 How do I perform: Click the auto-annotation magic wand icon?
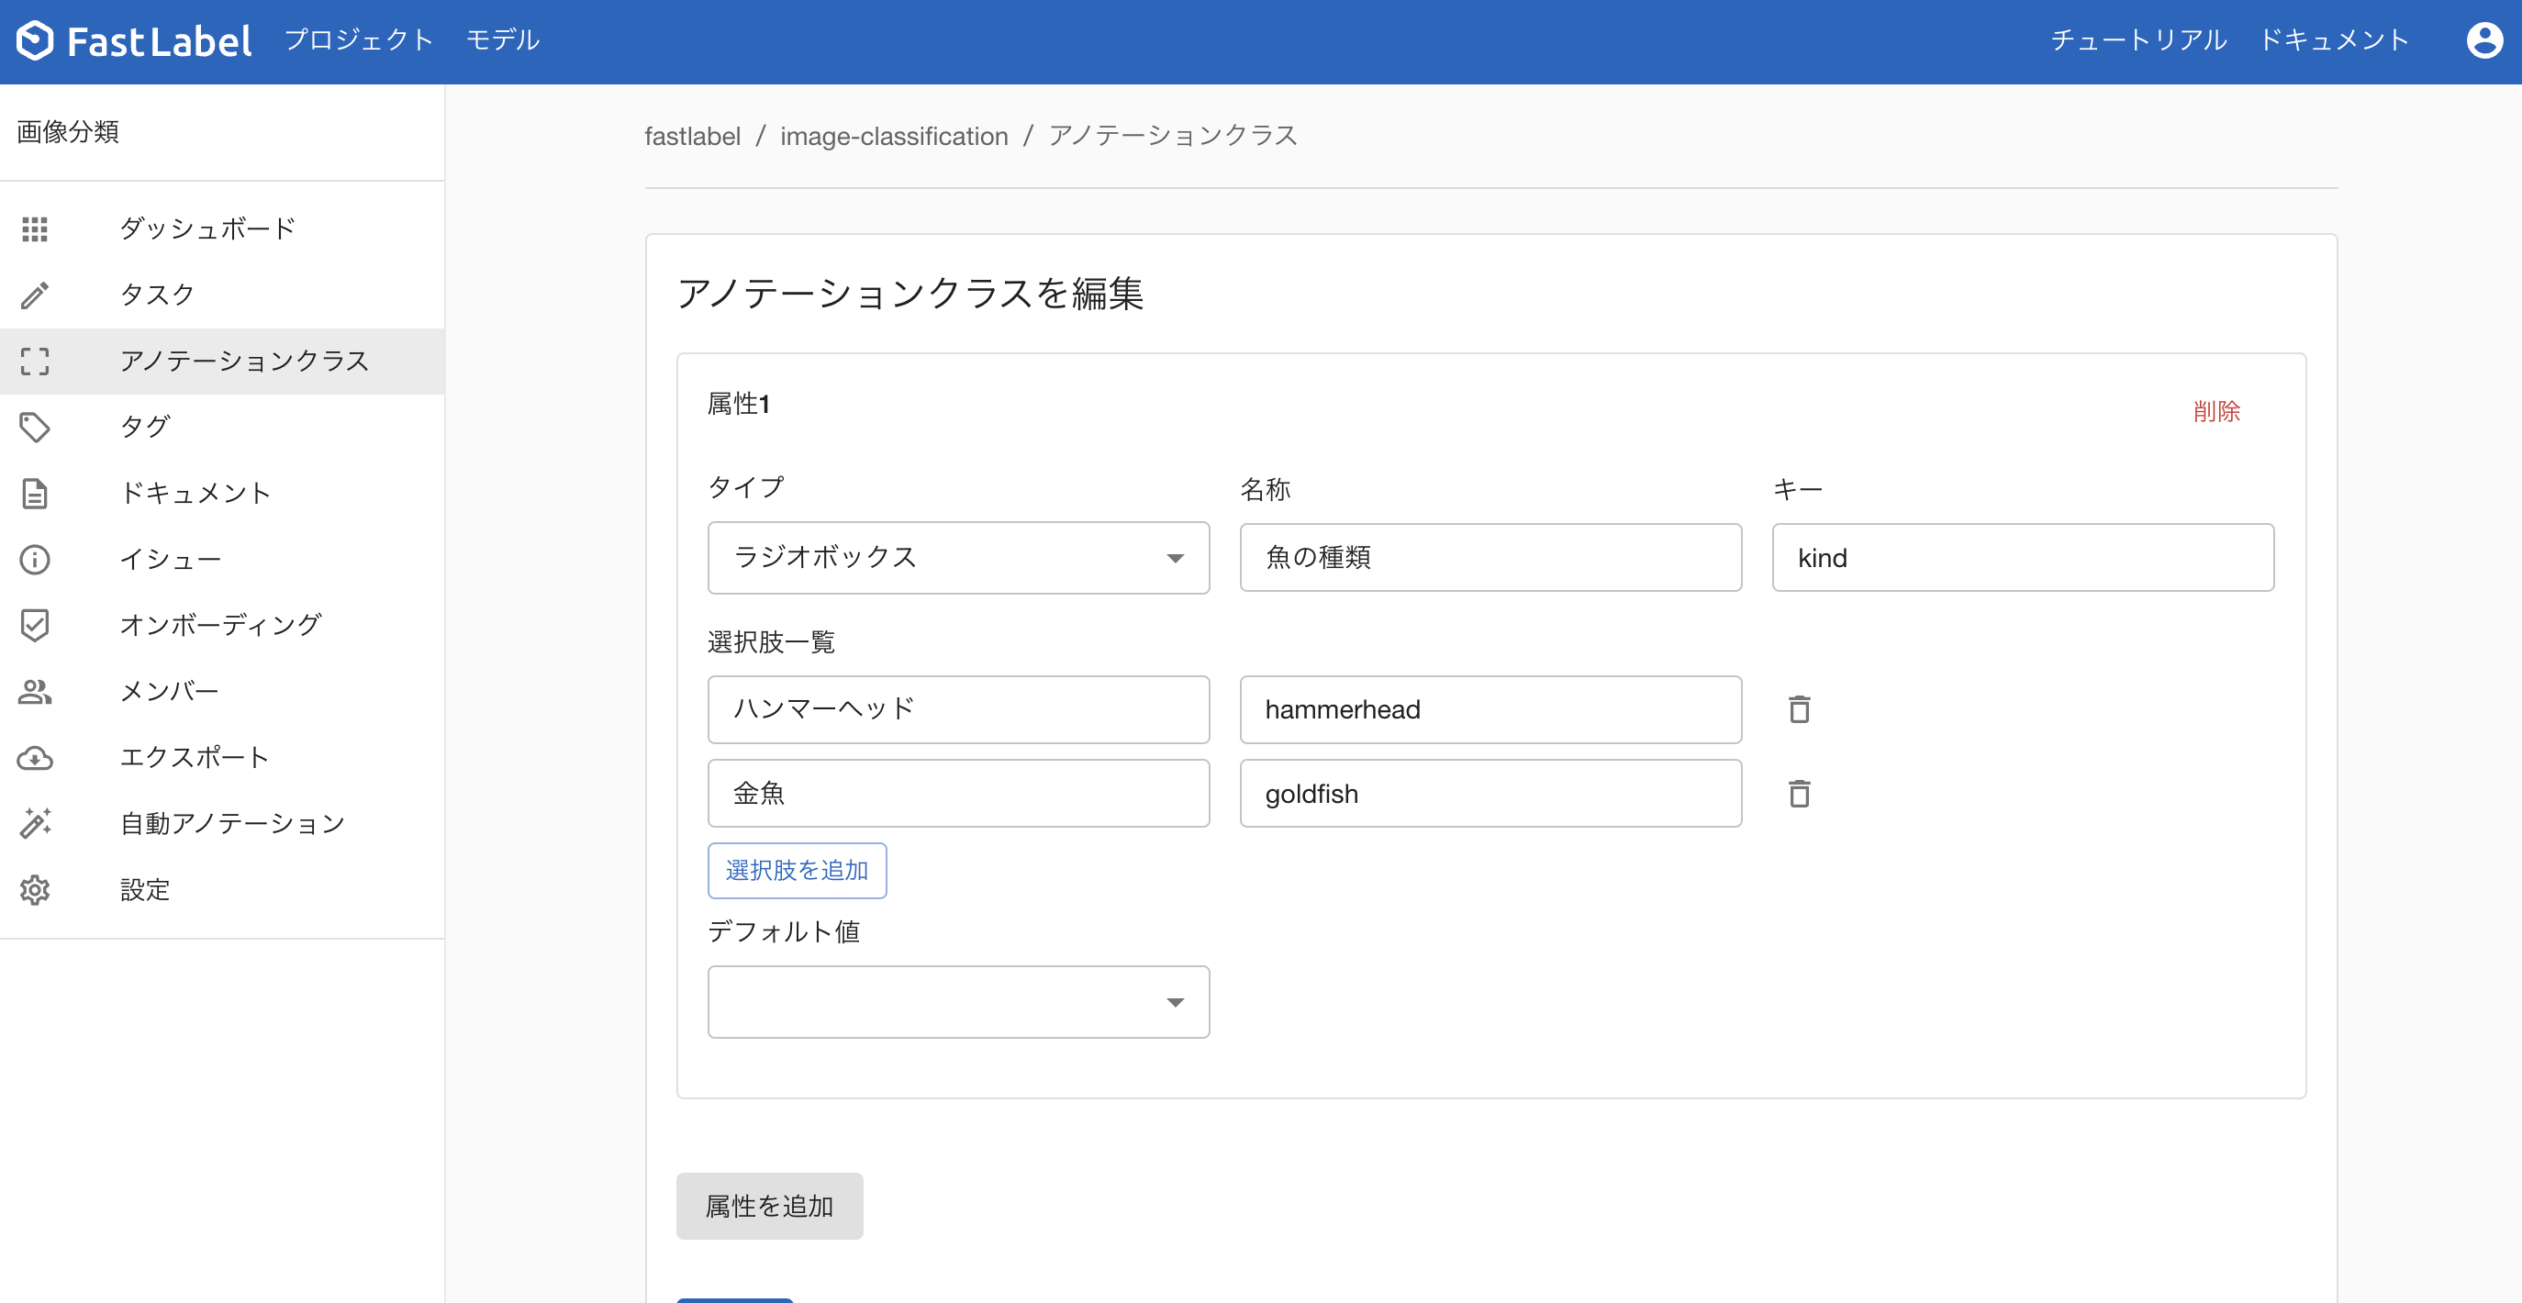[34, 823]
